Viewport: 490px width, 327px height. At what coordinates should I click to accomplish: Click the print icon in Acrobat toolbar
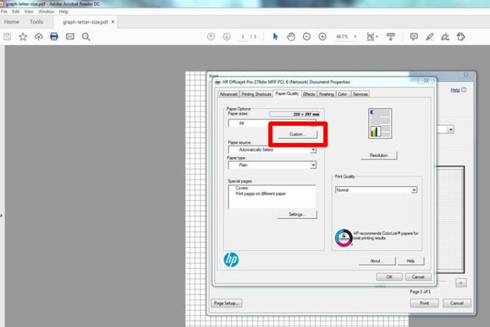54,37
